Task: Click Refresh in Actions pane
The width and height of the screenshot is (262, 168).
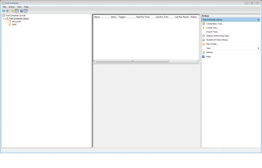Action: (x=210, y=52)
